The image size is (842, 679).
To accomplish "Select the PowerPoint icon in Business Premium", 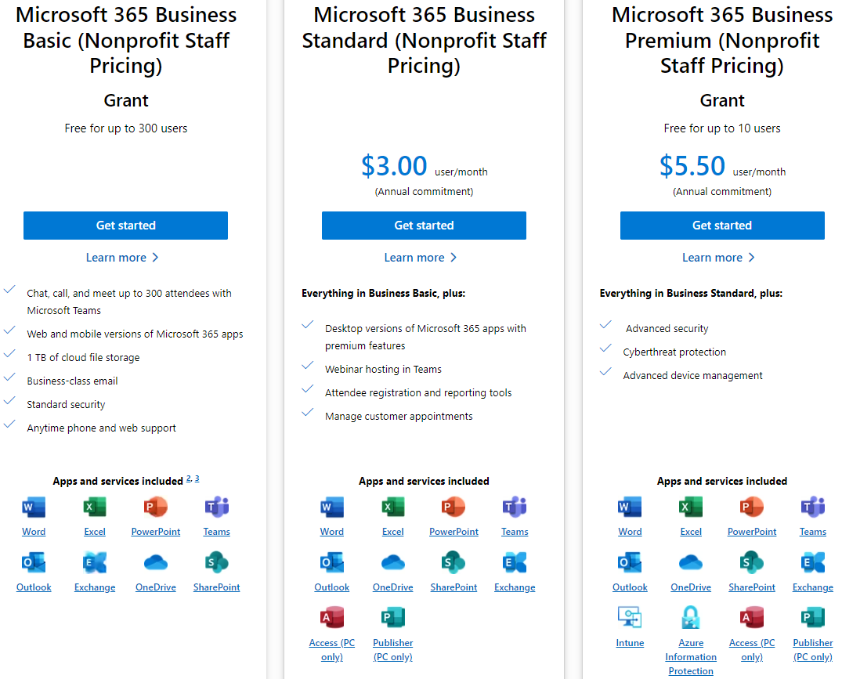I will pos(752,507).
